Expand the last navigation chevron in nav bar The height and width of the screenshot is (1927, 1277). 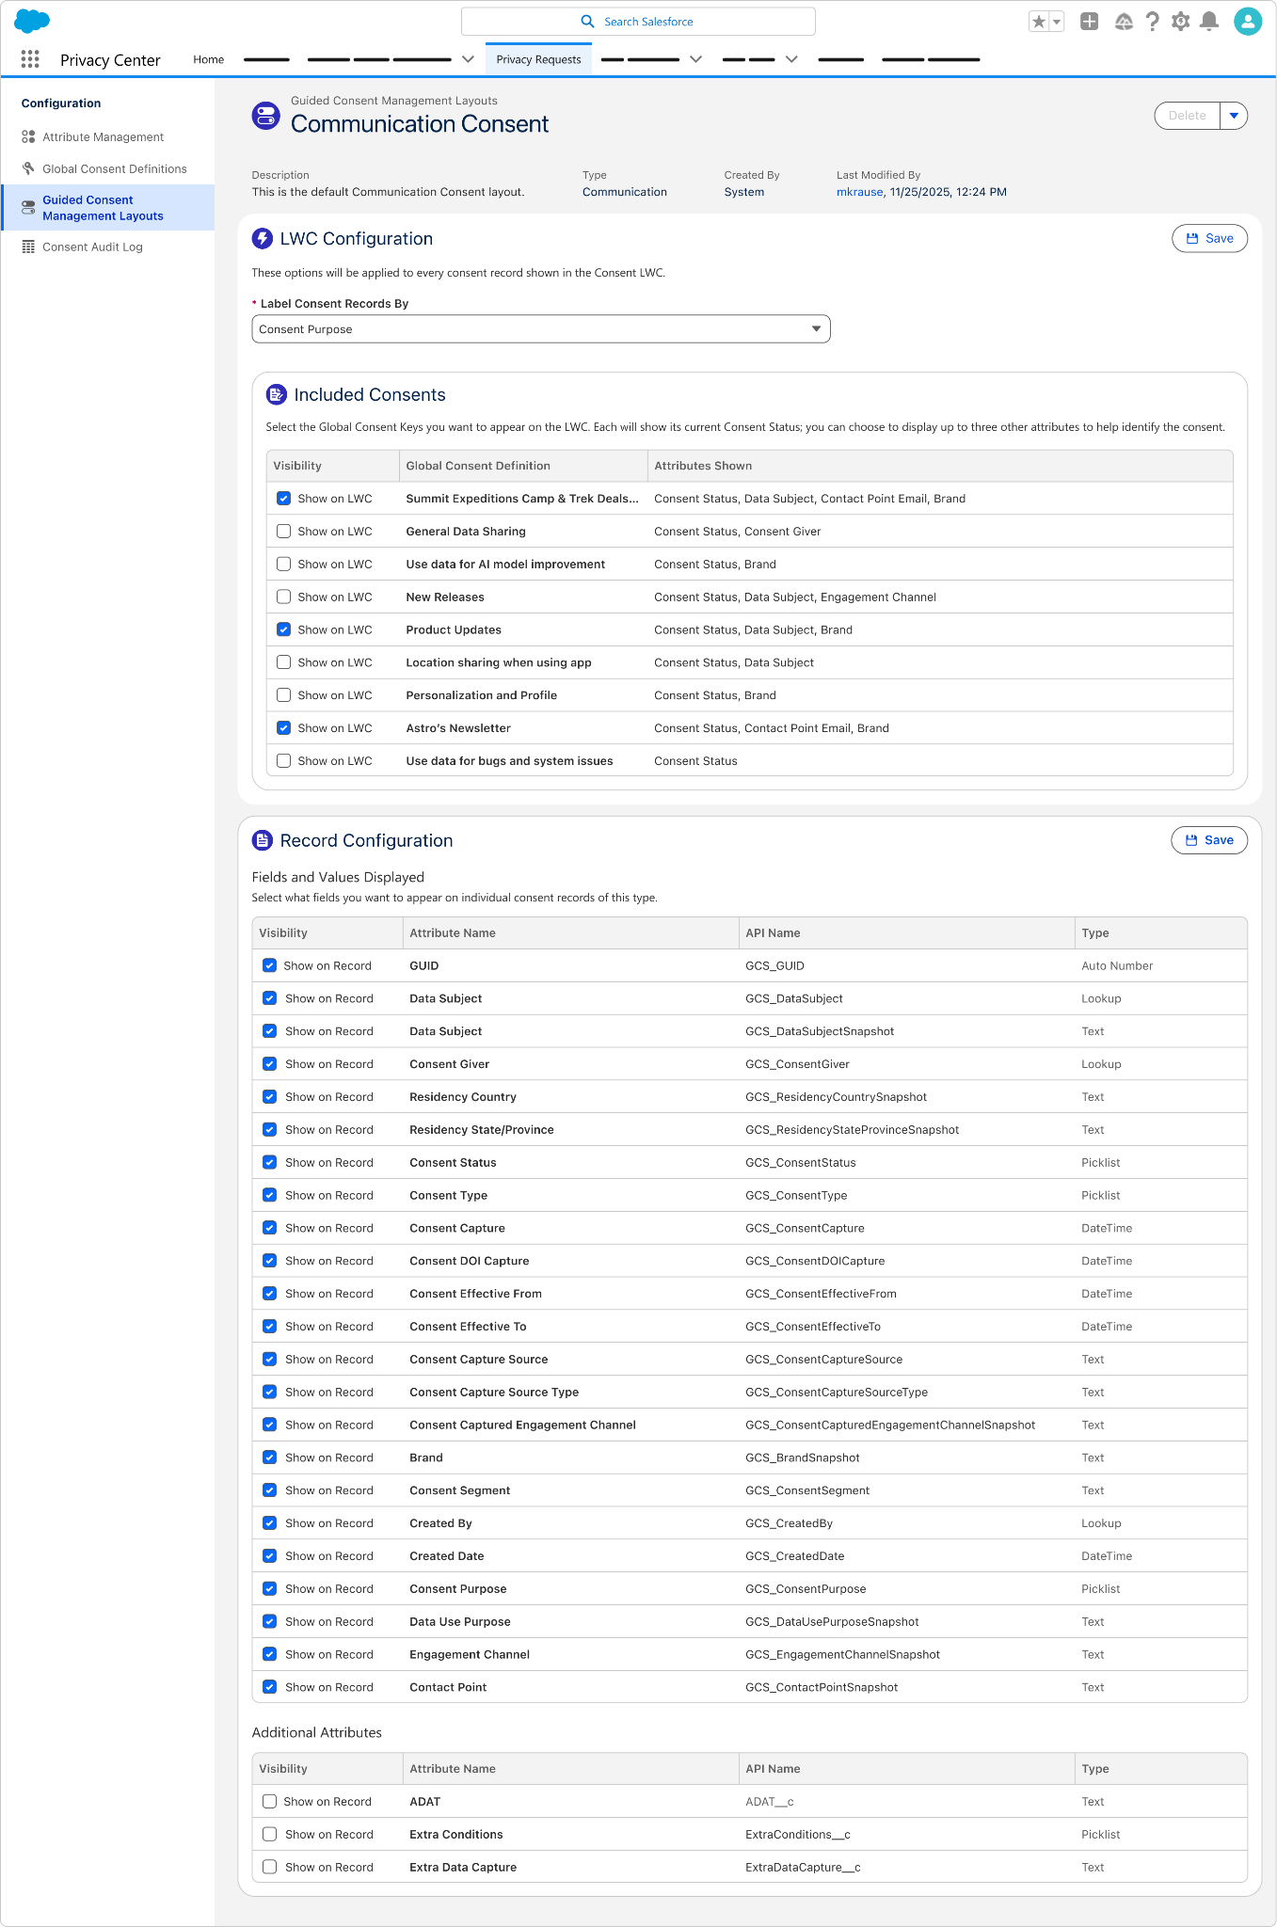[x=791, y=59]
